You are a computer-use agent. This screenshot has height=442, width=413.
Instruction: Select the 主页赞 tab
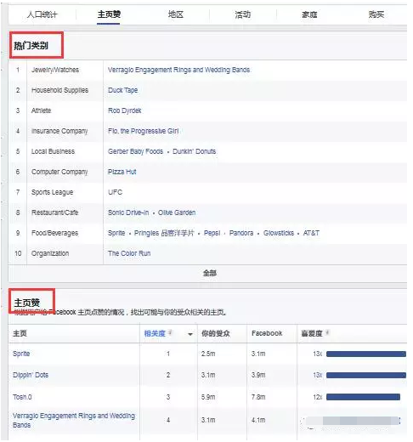click(x=109, y=14)
